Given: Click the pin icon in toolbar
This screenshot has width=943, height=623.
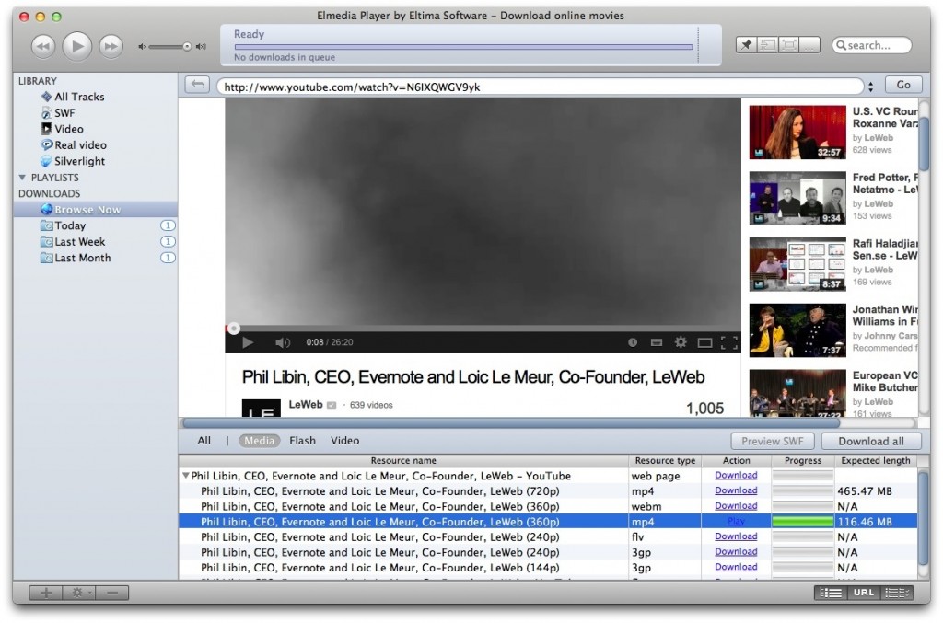Looking at the screenshot, I should (x=746, y=44).
